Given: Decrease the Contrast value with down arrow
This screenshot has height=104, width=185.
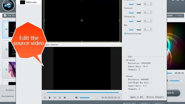Looking at the screenshot, I should [x=151, y=13].
